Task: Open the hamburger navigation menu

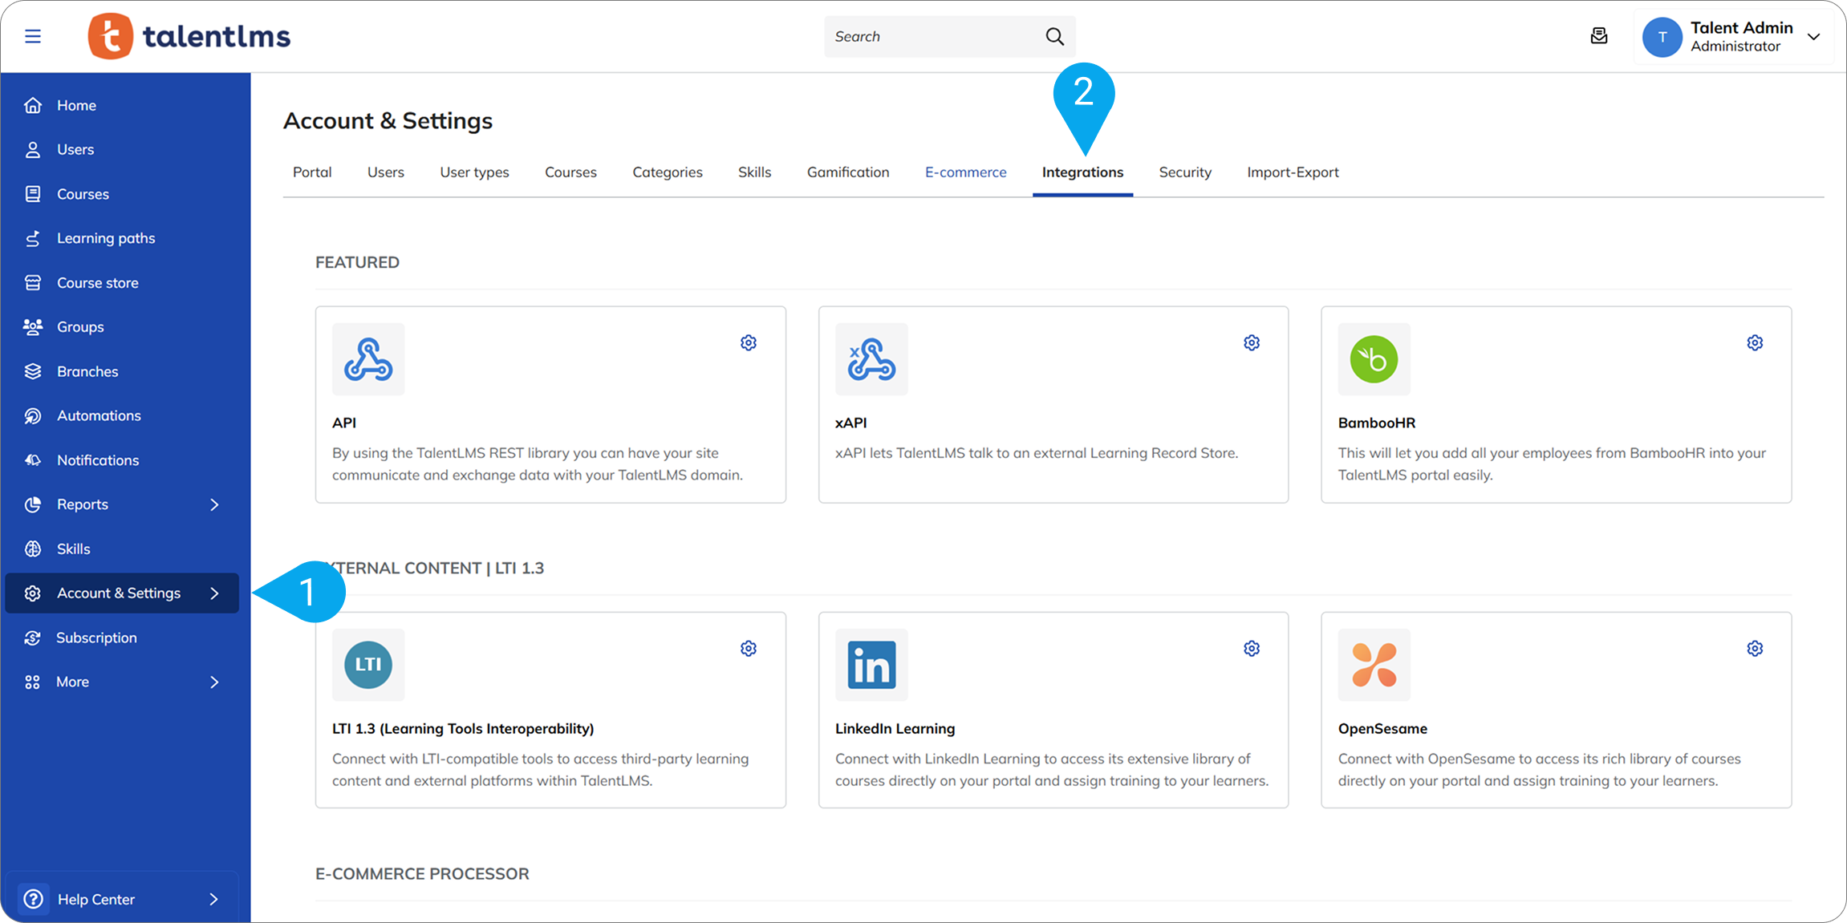Action: 33,36
